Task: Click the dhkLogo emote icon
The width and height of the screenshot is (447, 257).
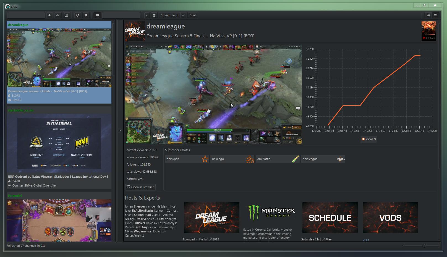Action: point(250,159)
